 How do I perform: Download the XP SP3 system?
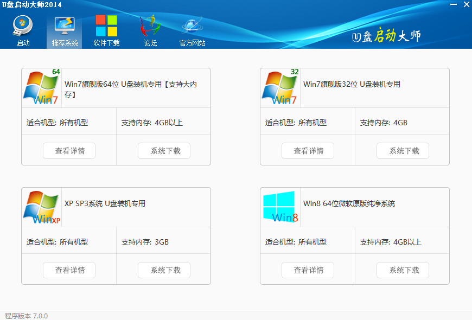coord(164,270)
